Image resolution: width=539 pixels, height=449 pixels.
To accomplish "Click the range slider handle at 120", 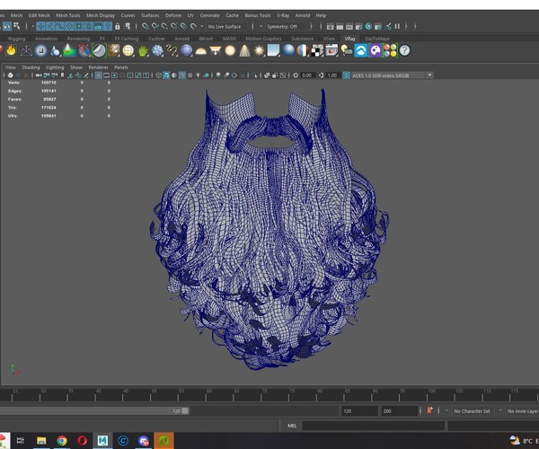I will [x=185, y=411].
